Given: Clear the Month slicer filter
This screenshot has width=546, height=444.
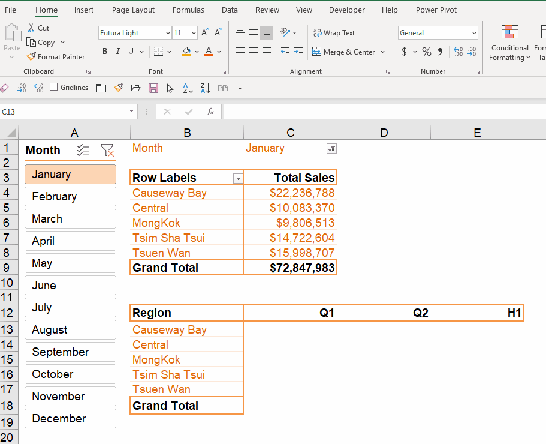Looking at the screenshot, I should point(107,151).
